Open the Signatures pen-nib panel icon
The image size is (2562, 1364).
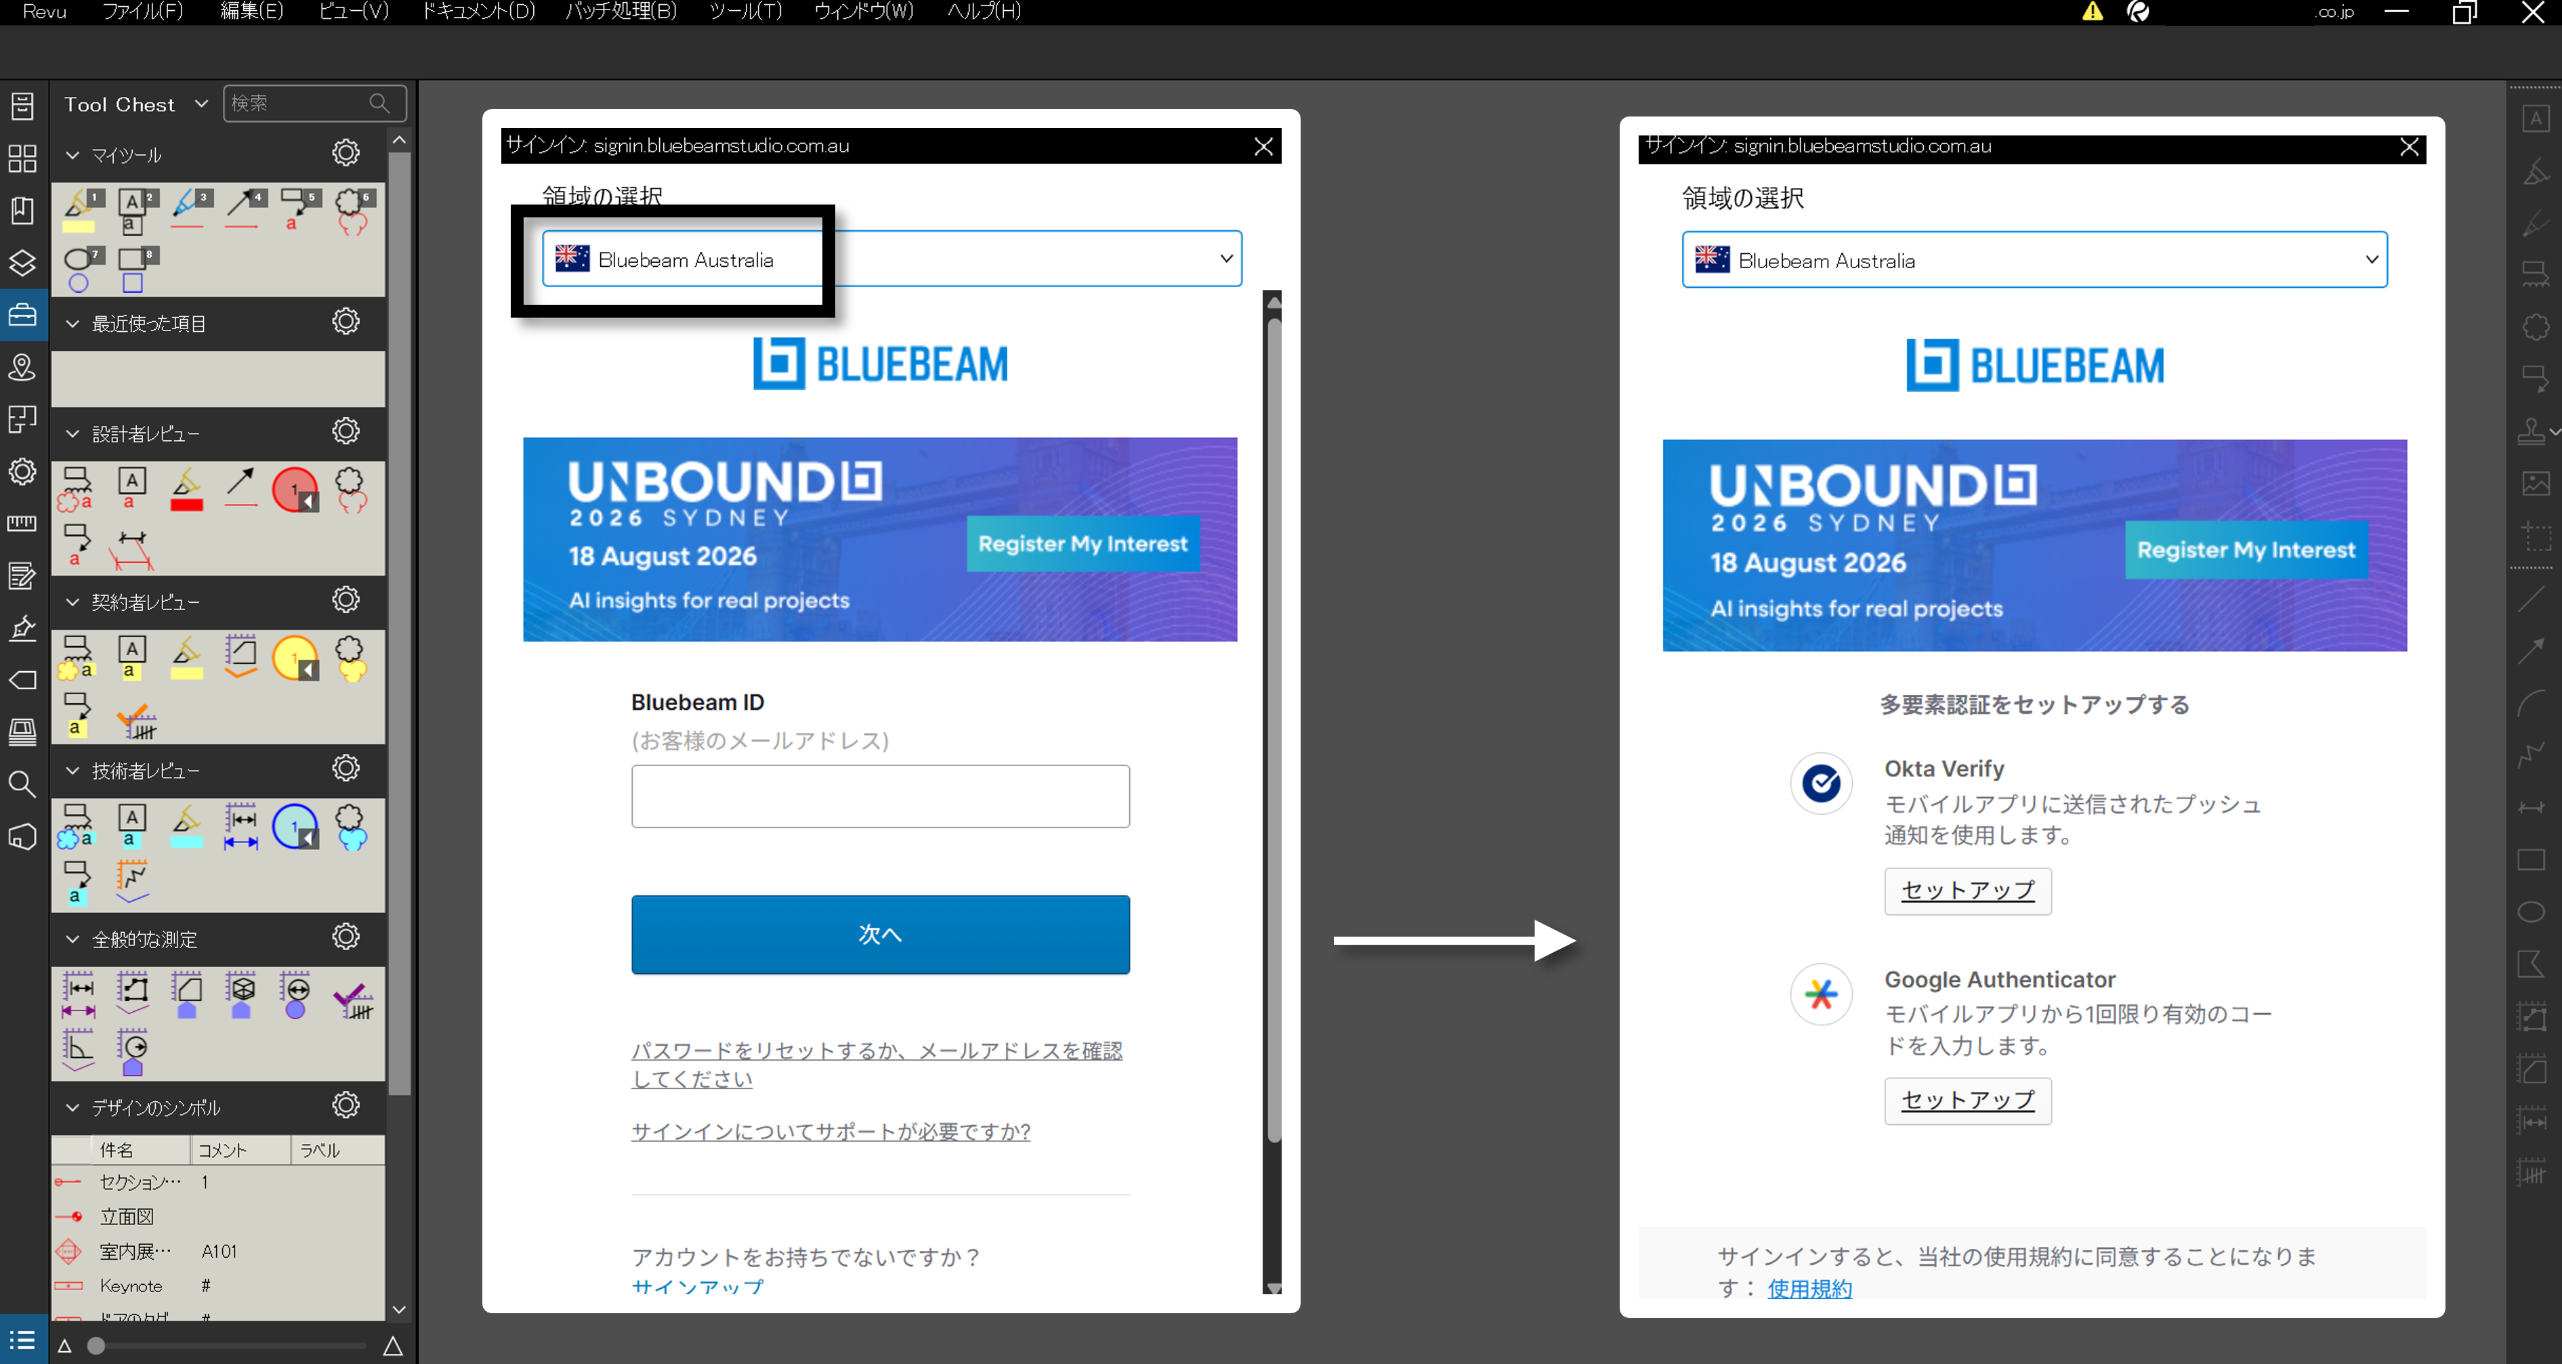coord(22,627)
